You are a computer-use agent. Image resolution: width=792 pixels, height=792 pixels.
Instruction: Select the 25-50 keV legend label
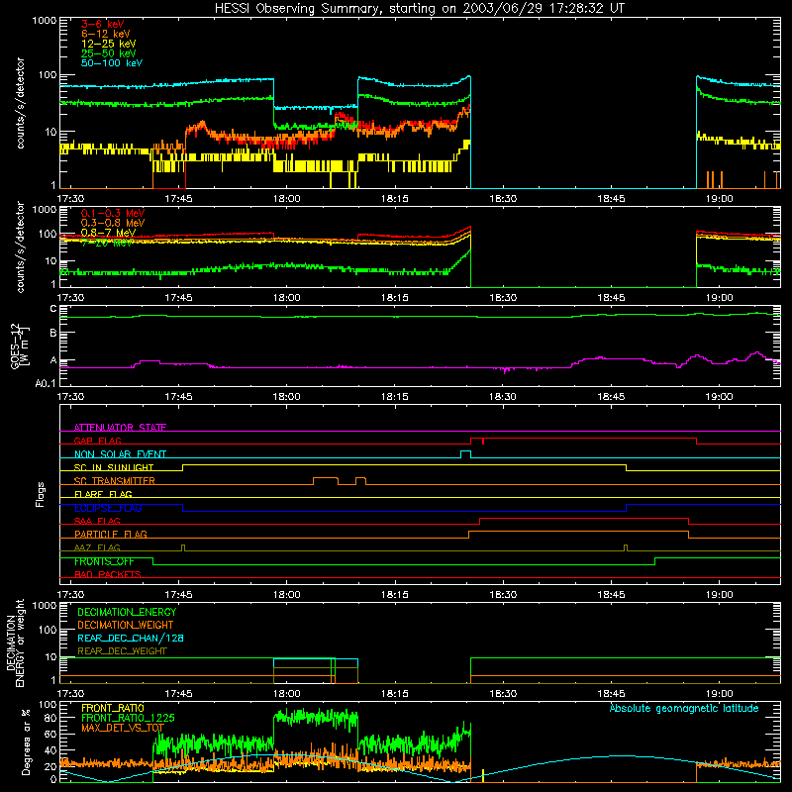point(109,53)
